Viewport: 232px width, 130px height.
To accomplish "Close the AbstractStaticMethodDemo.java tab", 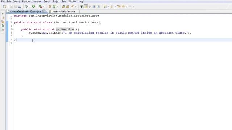I will point(43,11).
